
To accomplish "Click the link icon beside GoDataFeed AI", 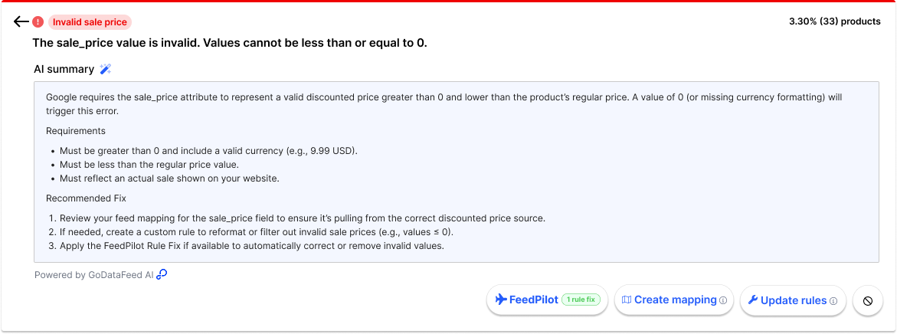I will point(162,274).
